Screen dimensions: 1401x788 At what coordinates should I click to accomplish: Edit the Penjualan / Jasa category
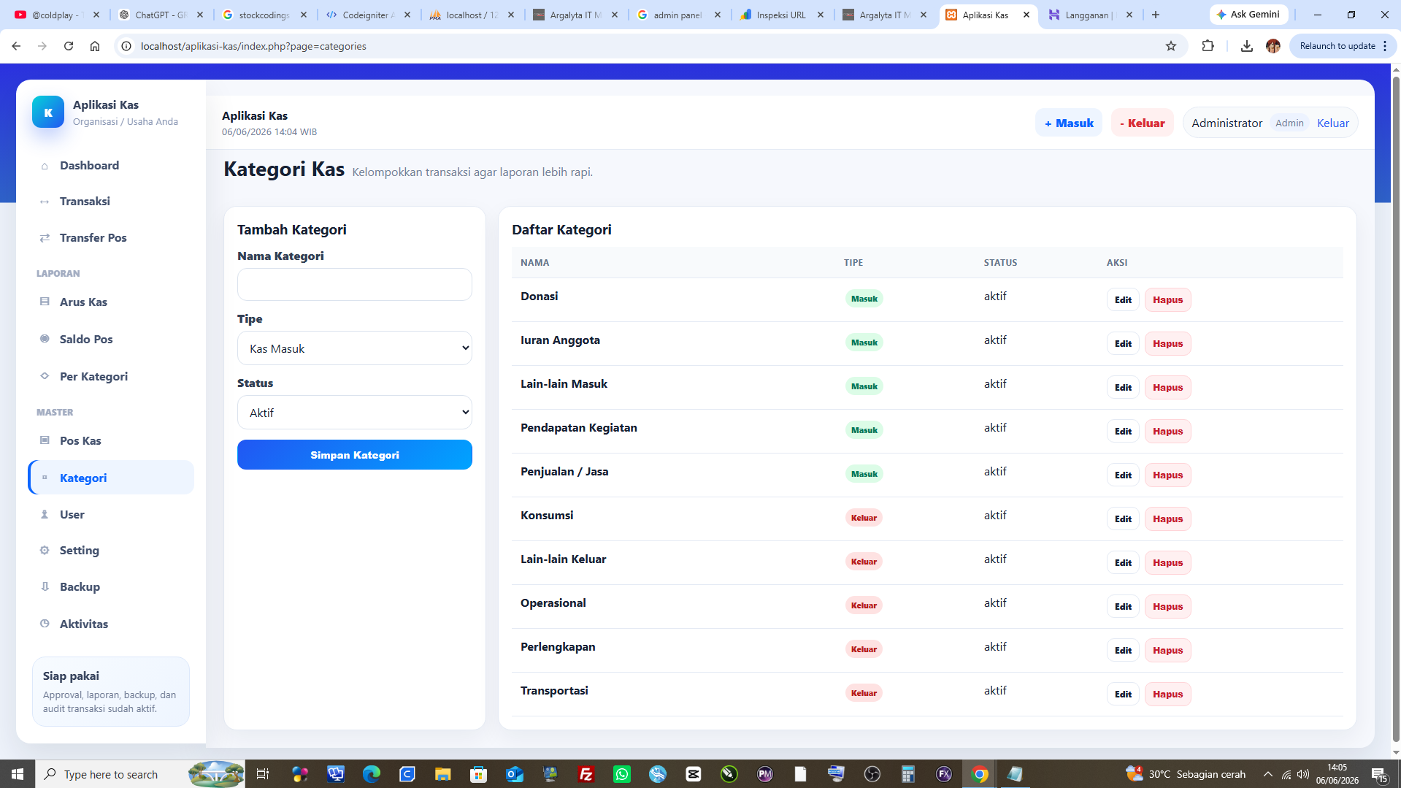point(1123,475)
